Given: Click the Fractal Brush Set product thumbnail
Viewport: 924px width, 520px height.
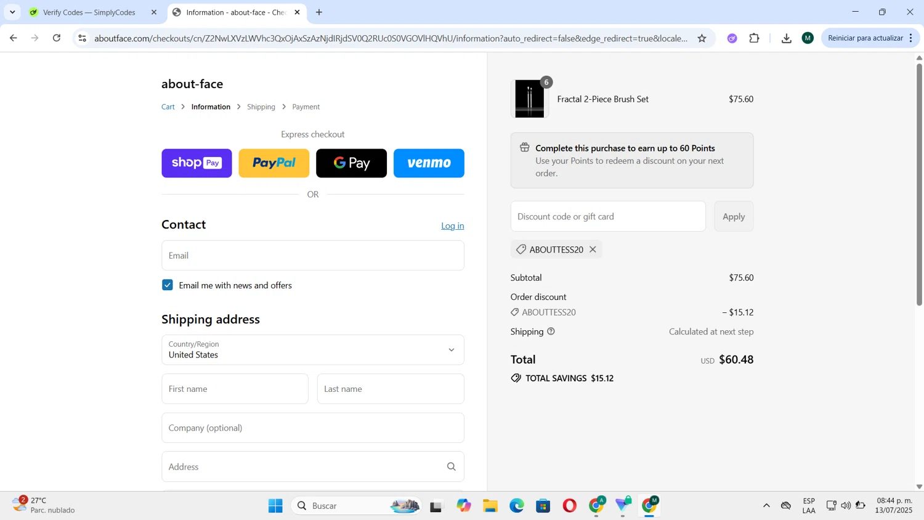Looking at the screenshot, I should [x=530, y=99].
